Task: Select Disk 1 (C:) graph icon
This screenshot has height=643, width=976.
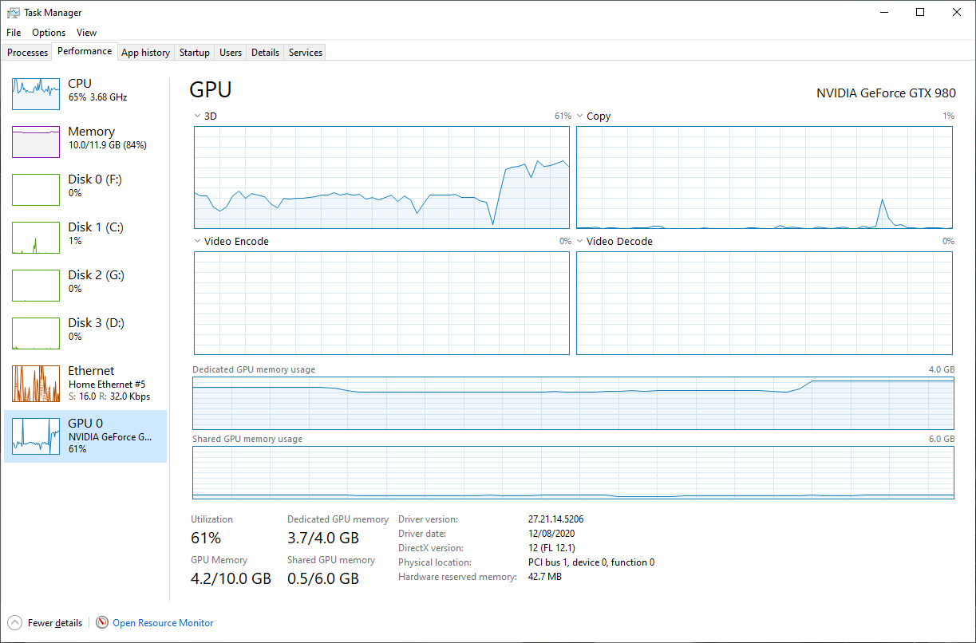Action: pos(36,238)
